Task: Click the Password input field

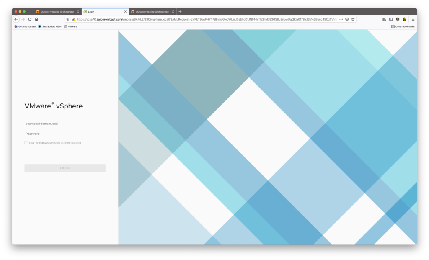Action: pyautogui.click(x=65, y=134)
